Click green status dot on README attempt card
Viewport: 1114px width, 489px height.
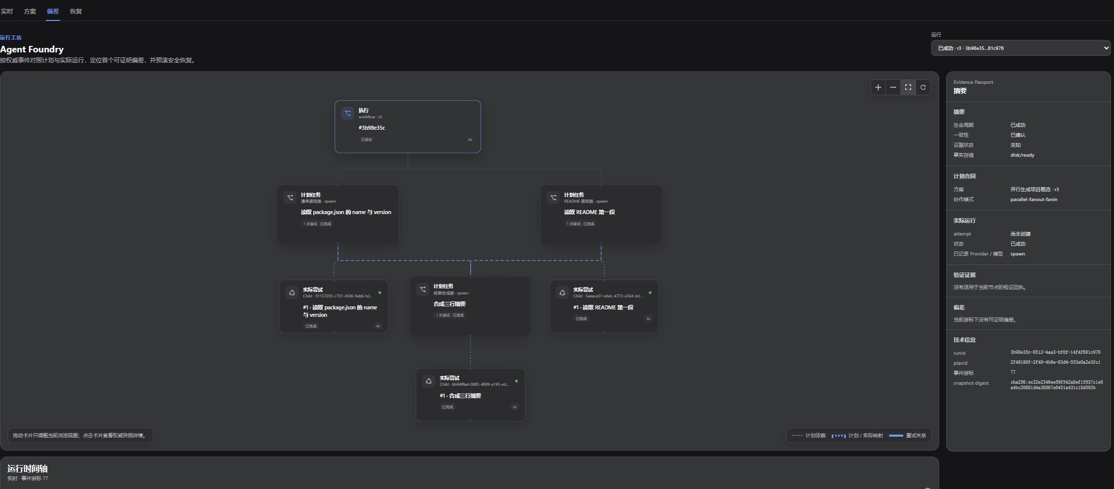click(x=650, y=292)
